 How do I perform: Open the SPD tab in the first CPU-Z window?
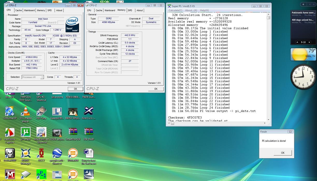pyautogui.click(x=49, y=10)
